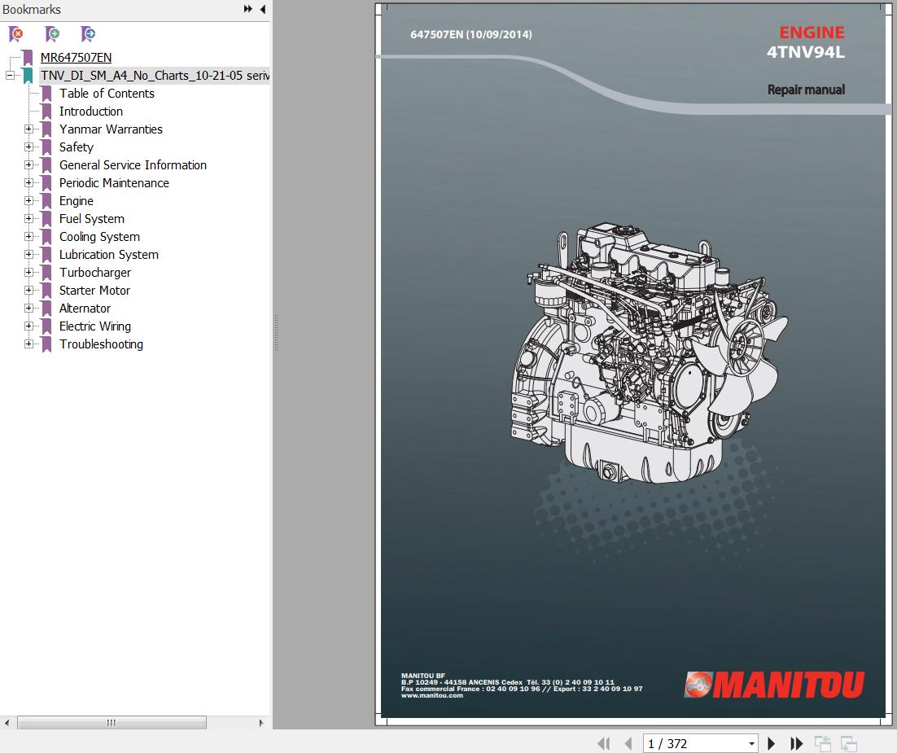This screenshot has height=753, width=897.
Task: Click the engine illustration on the cover page
Action: tap(649, 352)
